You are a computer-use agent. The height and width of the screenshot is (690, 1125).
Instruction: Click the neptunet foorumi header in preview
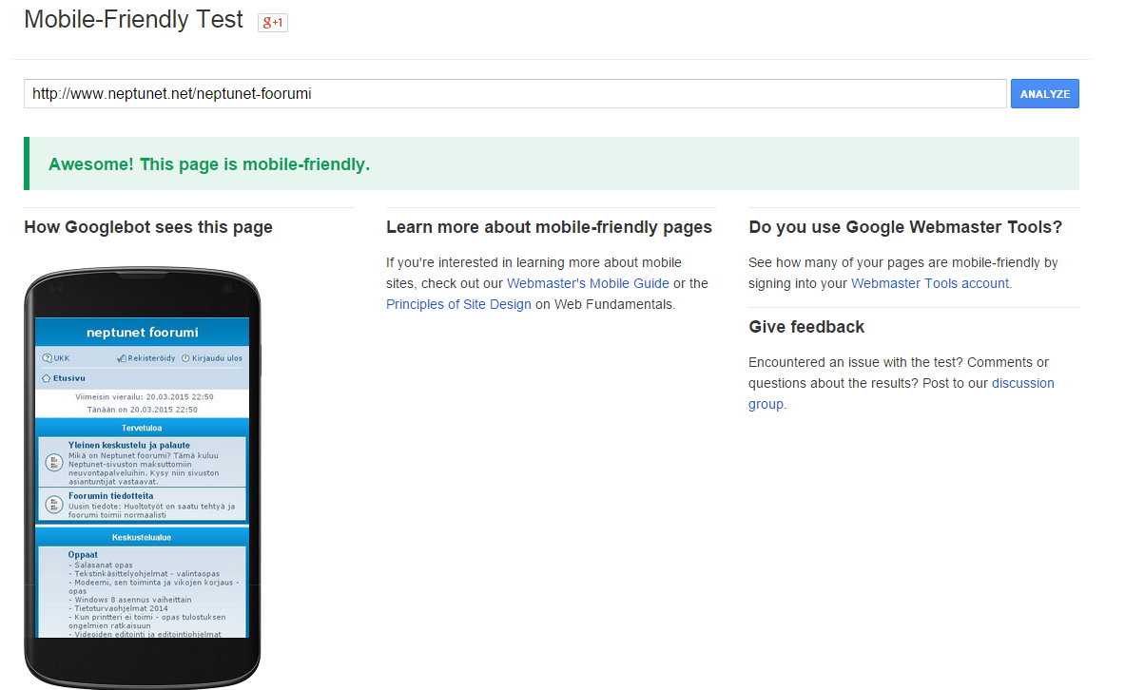[142, 333]
